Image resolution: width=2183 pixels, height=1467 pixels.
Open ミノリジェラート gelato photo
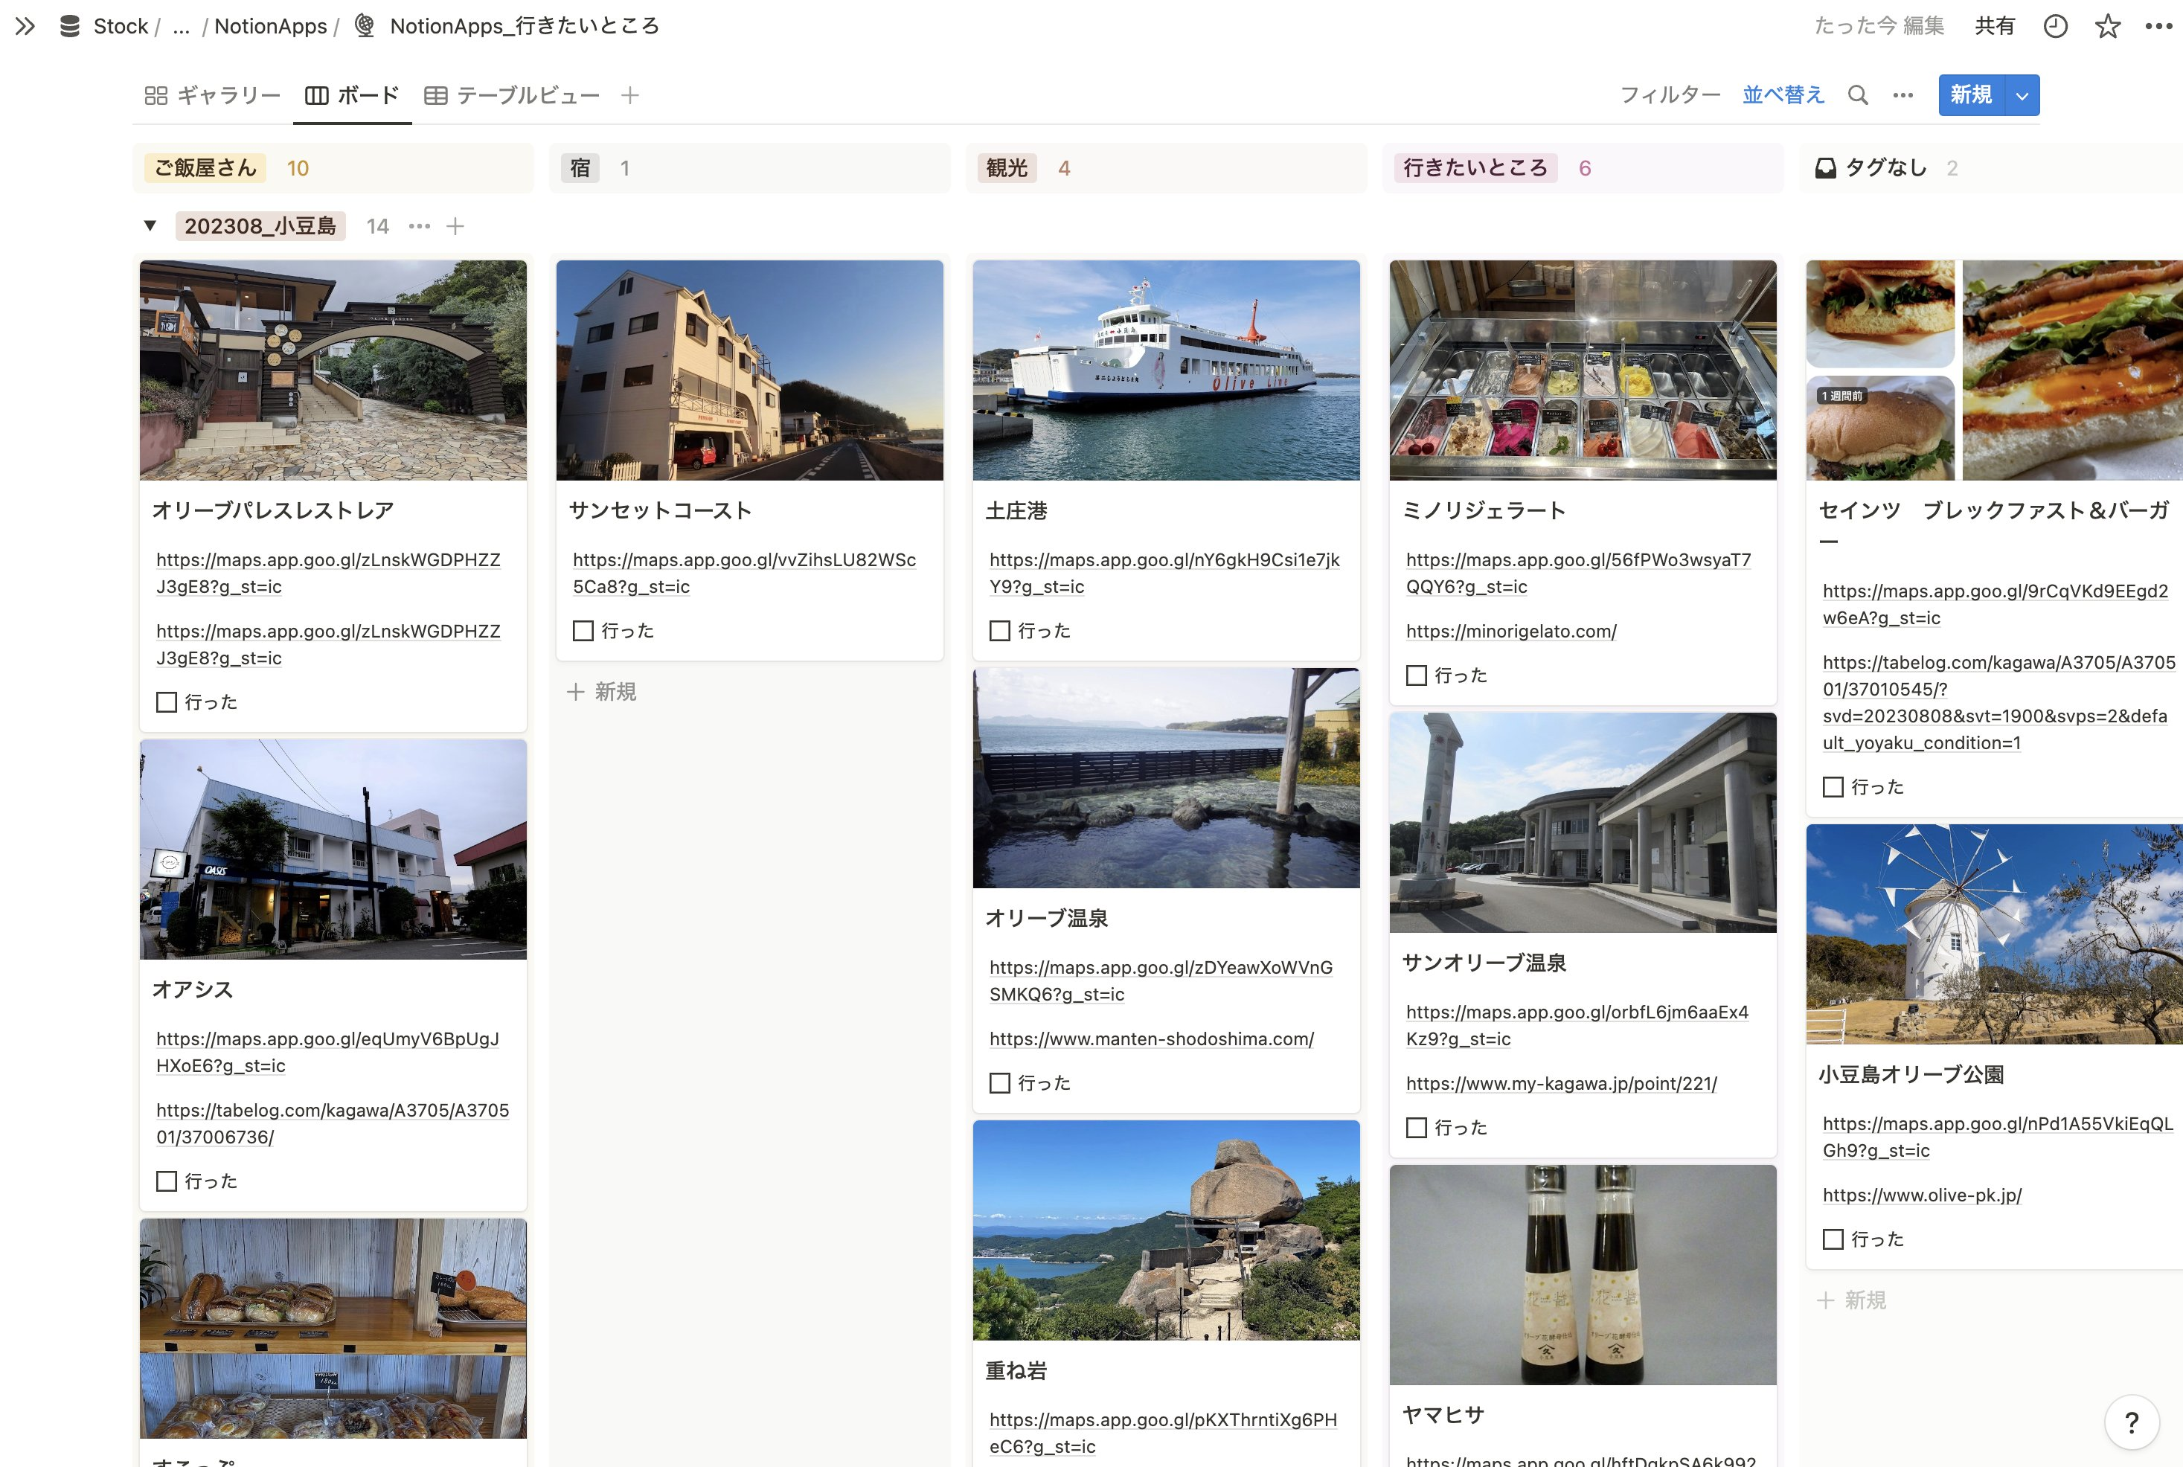[x=1583, y=370]
